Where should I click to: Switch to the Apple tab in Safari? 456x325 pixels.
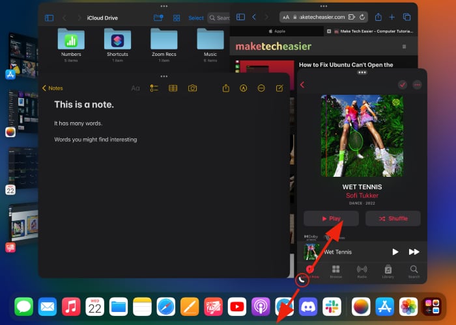[277, 31]
